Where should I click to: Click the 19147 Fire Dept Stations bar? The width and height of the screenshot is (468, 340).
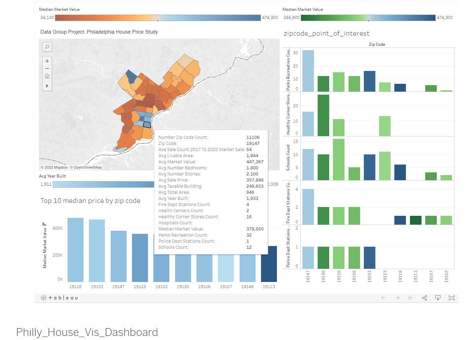pyautogui.click(x=308, y=207)
